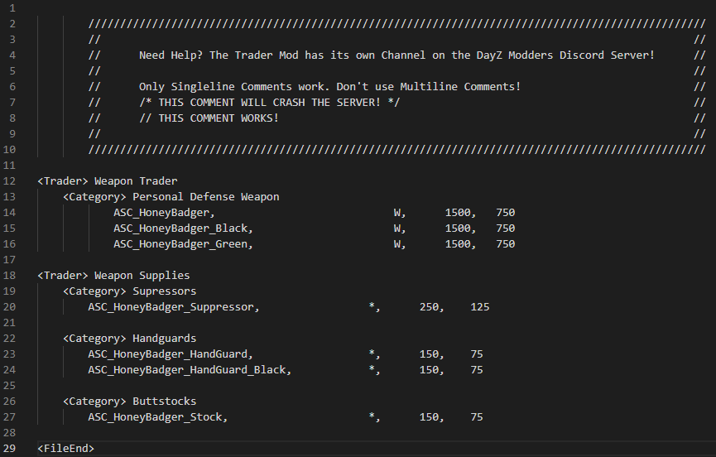Select the ASC_HoneyBadger_Suppressor item text
The image size is (716, 457).
[x=174, y=307]
